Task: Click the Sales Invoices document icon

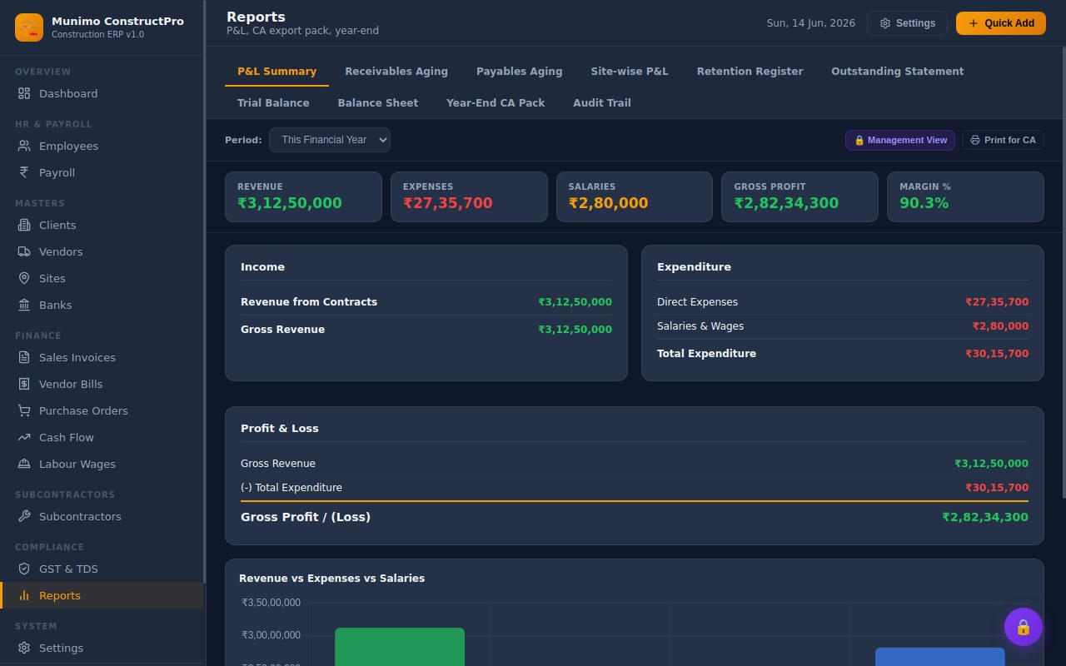Action: pyautogui.click(x=24, y=357)
